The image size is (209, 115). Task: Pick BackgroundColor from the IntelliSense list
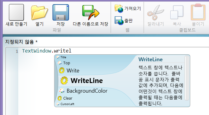[x=87, y=91]
